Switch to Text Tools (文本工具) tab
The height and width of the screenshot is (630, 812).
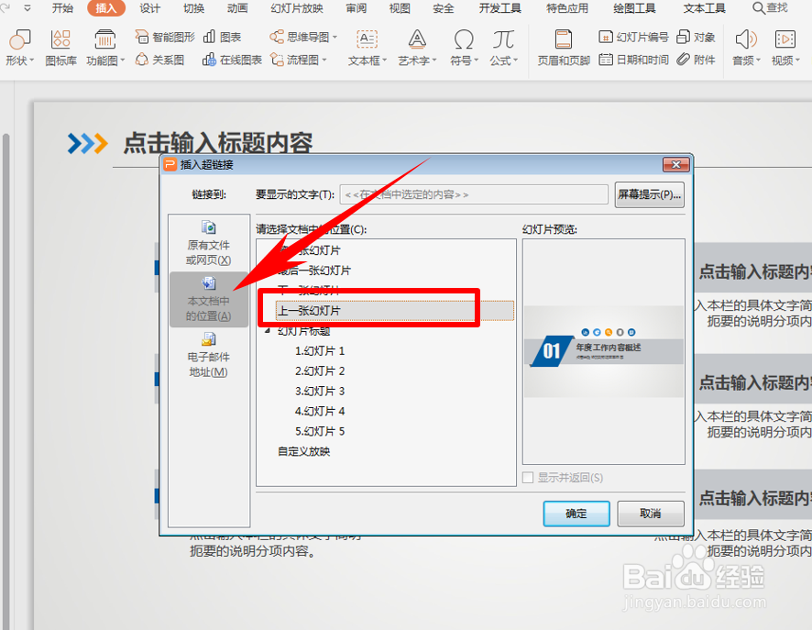(704, 8)
